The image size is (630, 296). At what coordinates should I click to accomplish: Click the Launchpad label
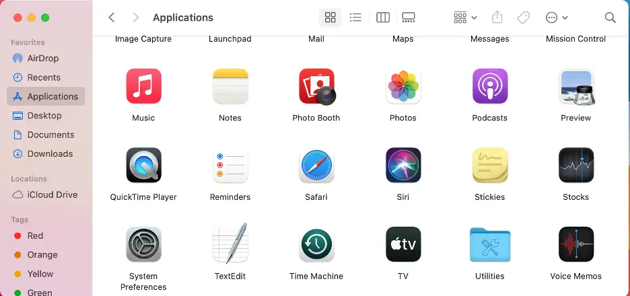230,39
